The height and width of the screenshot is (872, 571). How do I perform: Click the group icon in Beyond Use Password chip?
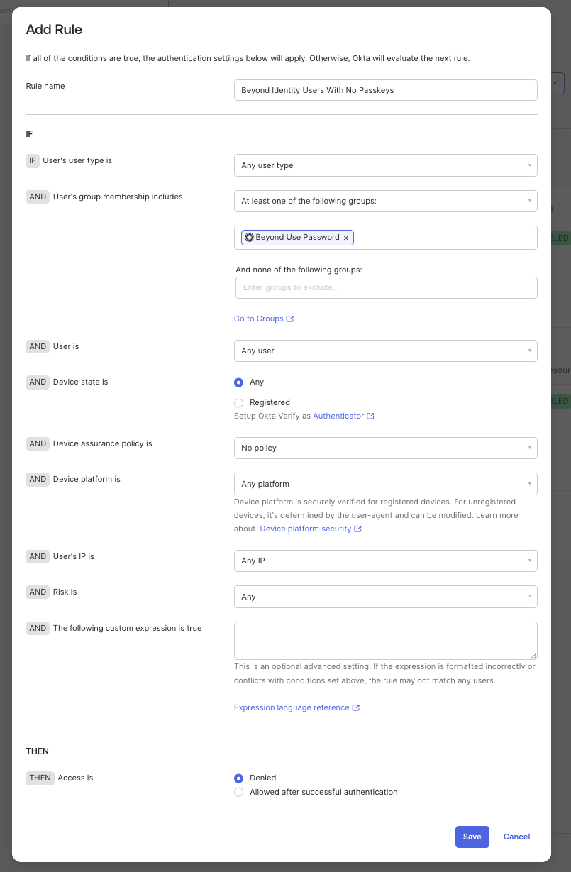pyautogui.click(x=249, y=238)
